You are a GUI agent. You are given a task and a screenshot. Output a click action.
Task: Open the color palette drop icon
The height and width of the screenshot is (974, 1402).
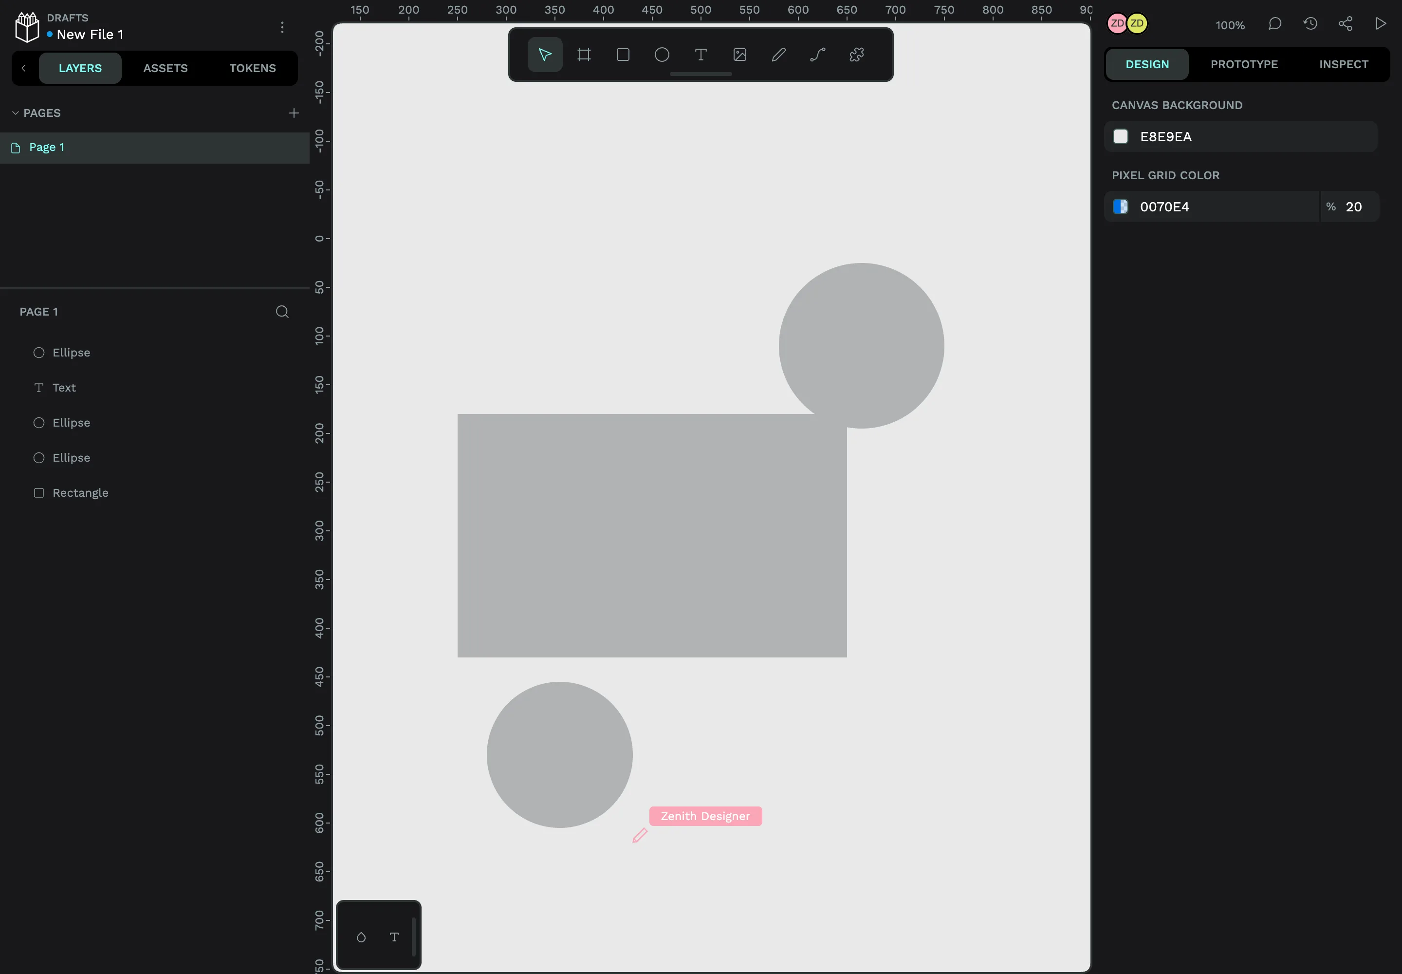click(361, 937)
